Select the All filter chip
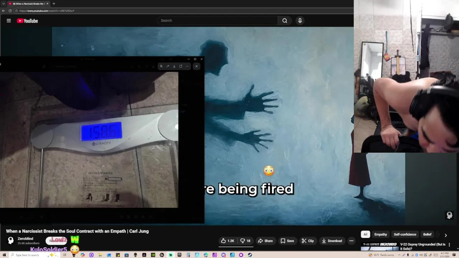Viewport: 459px width, 258px height. click(365, 234)
